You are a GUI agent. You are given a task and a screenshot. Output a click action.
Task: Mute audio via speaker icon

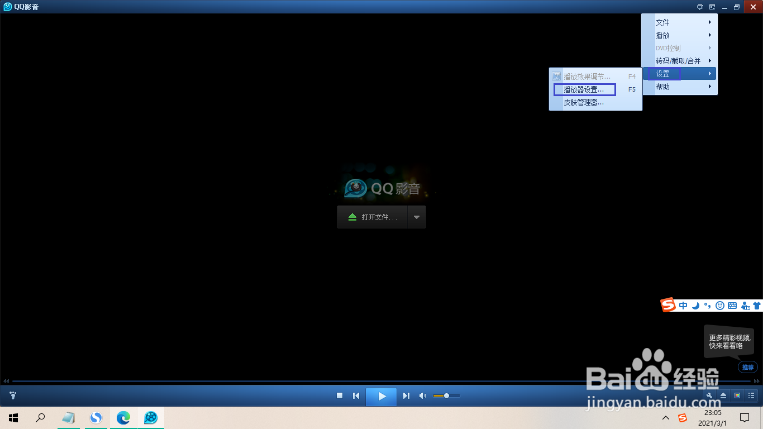tap(422, 395)
